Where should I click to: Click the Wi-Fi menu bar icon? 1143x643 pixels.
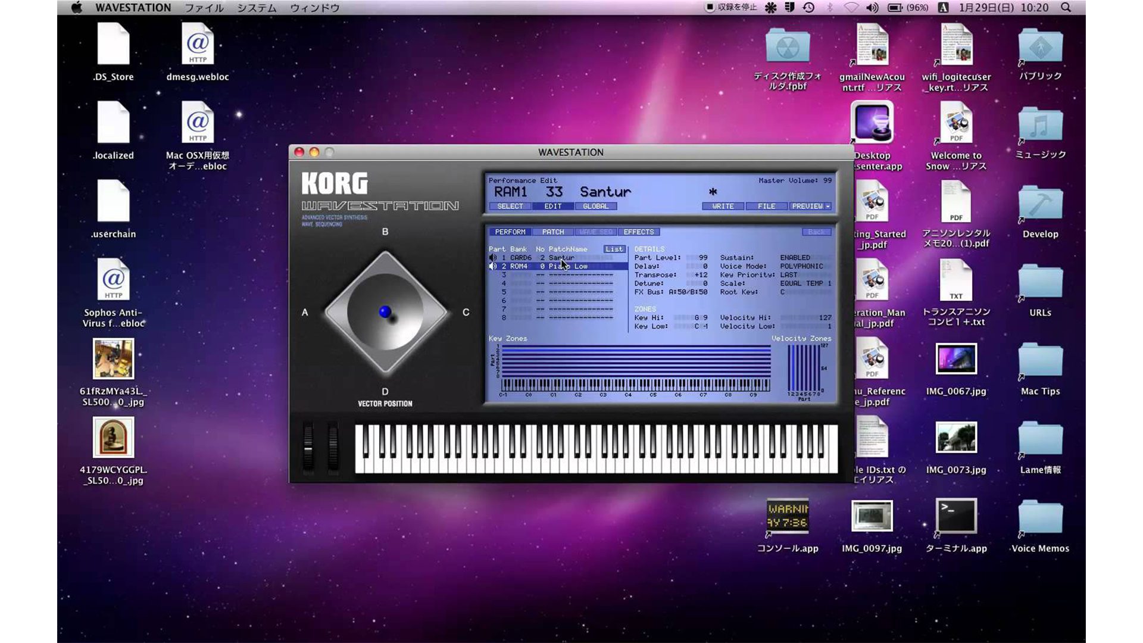[851, 8]
